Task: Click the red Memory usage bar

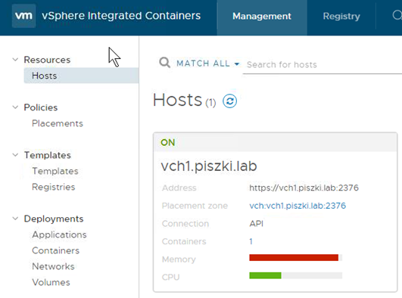Action: coord(294,257)
